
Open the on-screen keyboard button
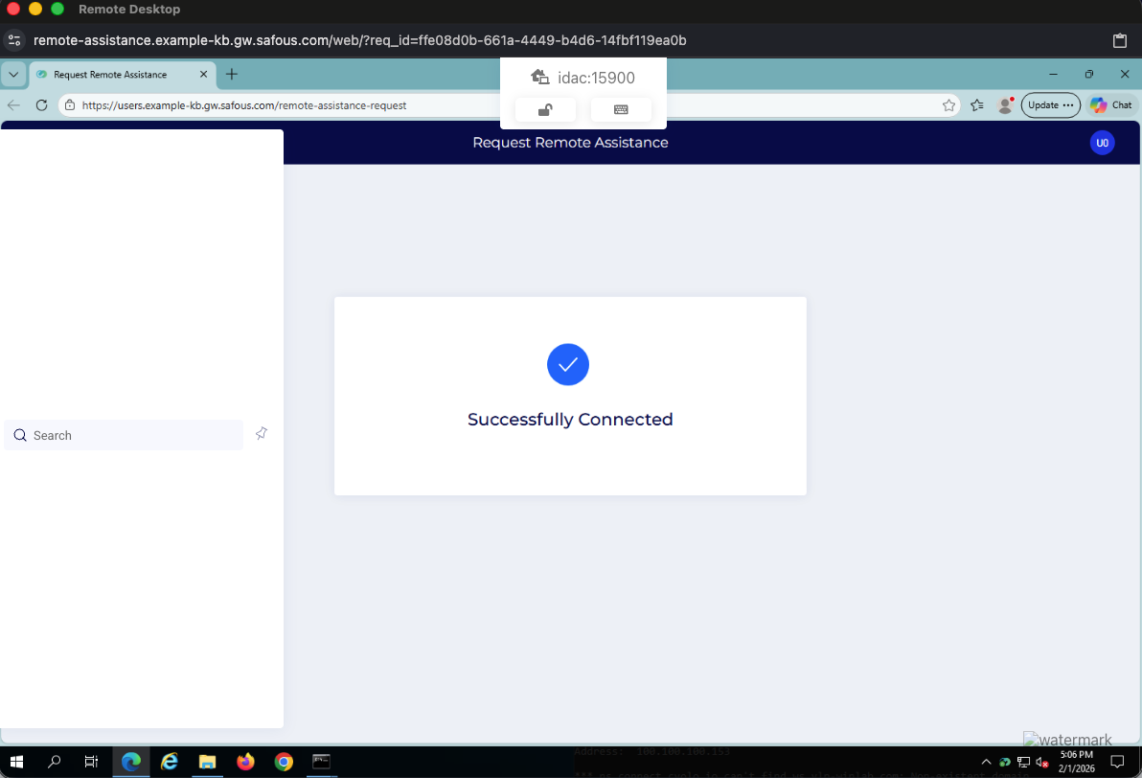(621, 110)
